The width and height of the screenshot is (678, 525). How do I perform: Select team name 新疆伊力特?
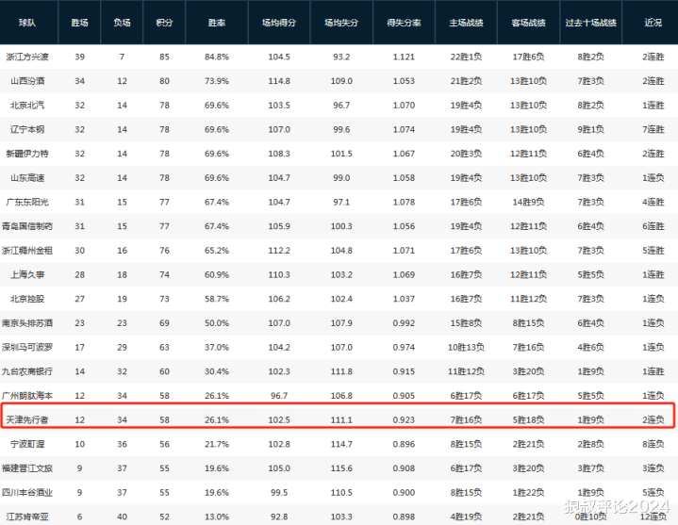[x=27, y=154]
